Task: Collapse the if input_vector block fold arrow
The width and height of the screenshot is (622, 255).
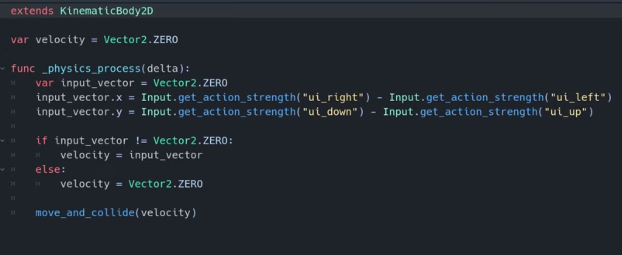Action: pyautogui.click(x=3, y=140)
